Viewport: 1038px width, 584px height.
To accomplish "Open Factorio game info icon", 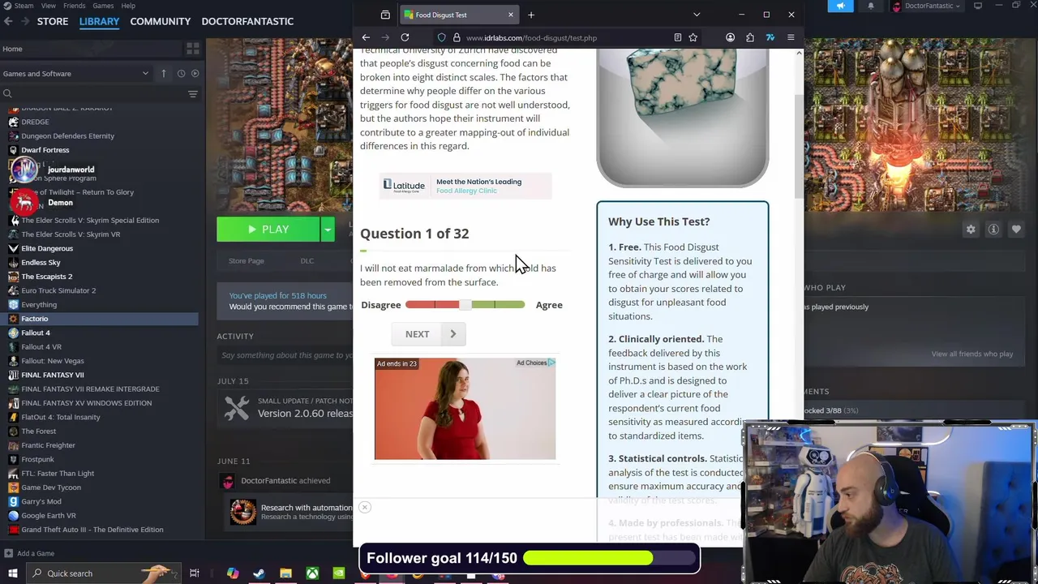I will click(x=993, y=230).
